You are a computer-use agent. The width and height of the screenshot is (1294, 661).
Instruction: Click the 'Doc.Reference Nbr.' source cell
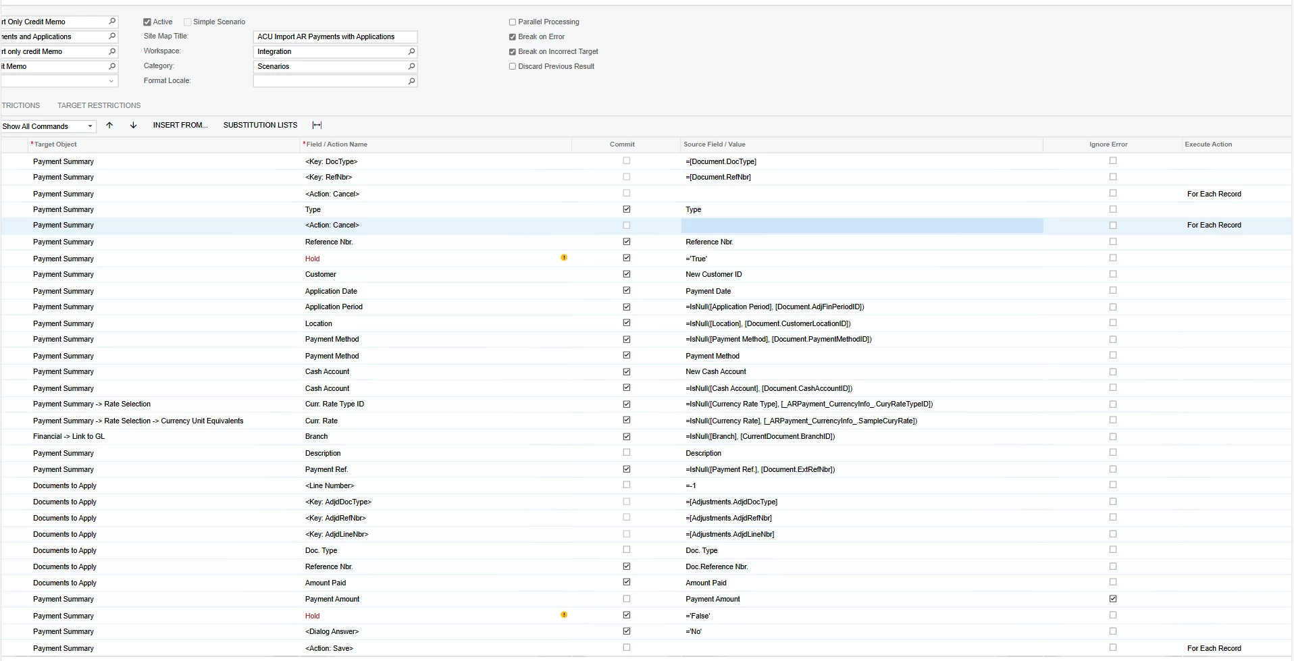coord(862,566)
